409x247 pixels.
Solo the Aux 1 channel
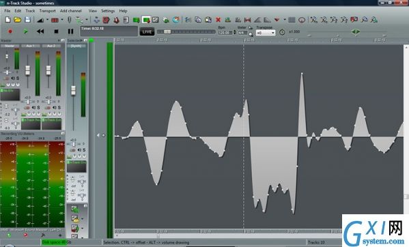pyautogui.click(x=38, y=107)
